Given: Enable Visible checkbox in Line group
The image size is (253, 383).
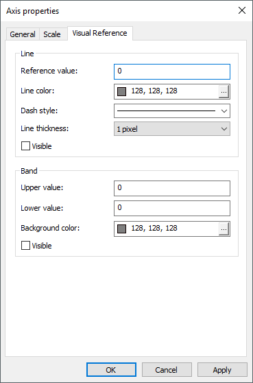Looking at the screenshot, I should point(25,146).
